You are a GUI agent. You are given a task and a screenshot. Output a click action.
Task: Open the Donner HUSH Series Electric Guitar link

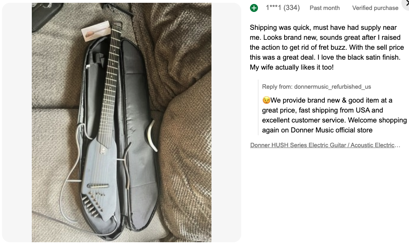click(x=325, y=145)
